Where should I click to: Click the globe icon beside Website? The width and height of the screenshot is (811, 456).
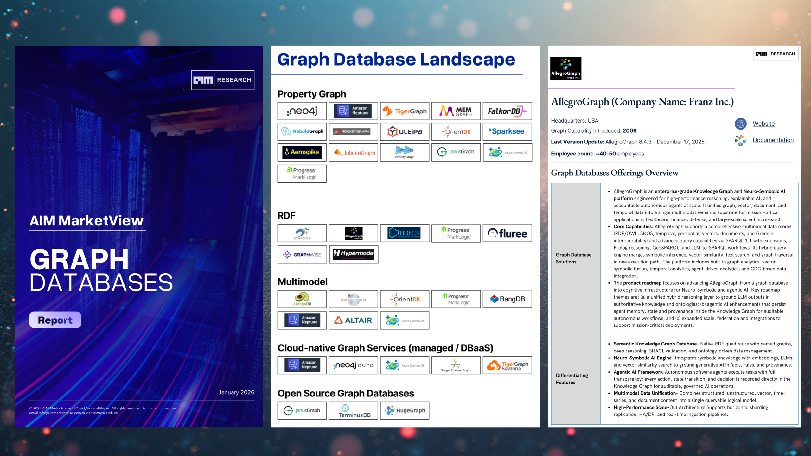coord(741,124)
